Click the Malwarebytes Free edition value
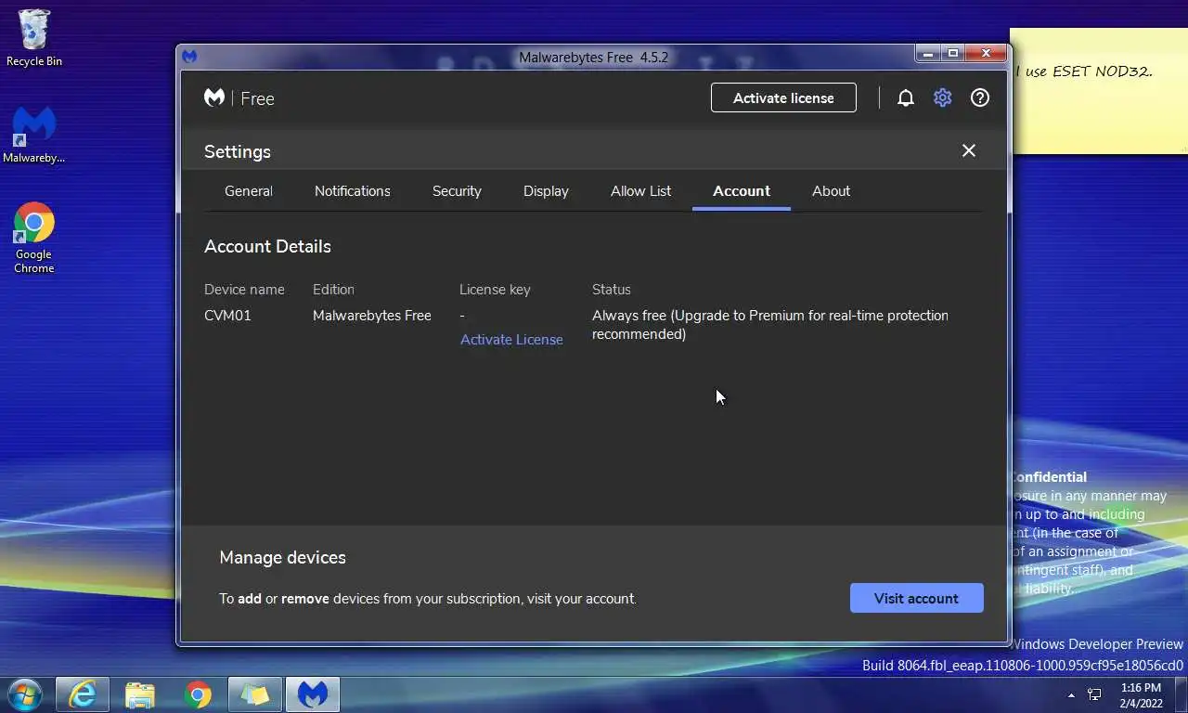The width and height of the screenshot is (1188, 713). tap(372, 316)
